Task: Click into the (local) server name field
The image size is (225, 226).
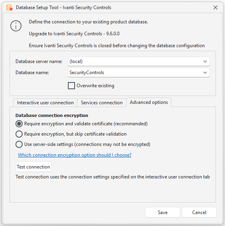Action: 138,61
